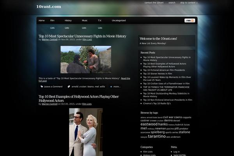Click the pitt tag in the tag cloud
Viewport: 234px width, 156px height.
click(177, 129)
